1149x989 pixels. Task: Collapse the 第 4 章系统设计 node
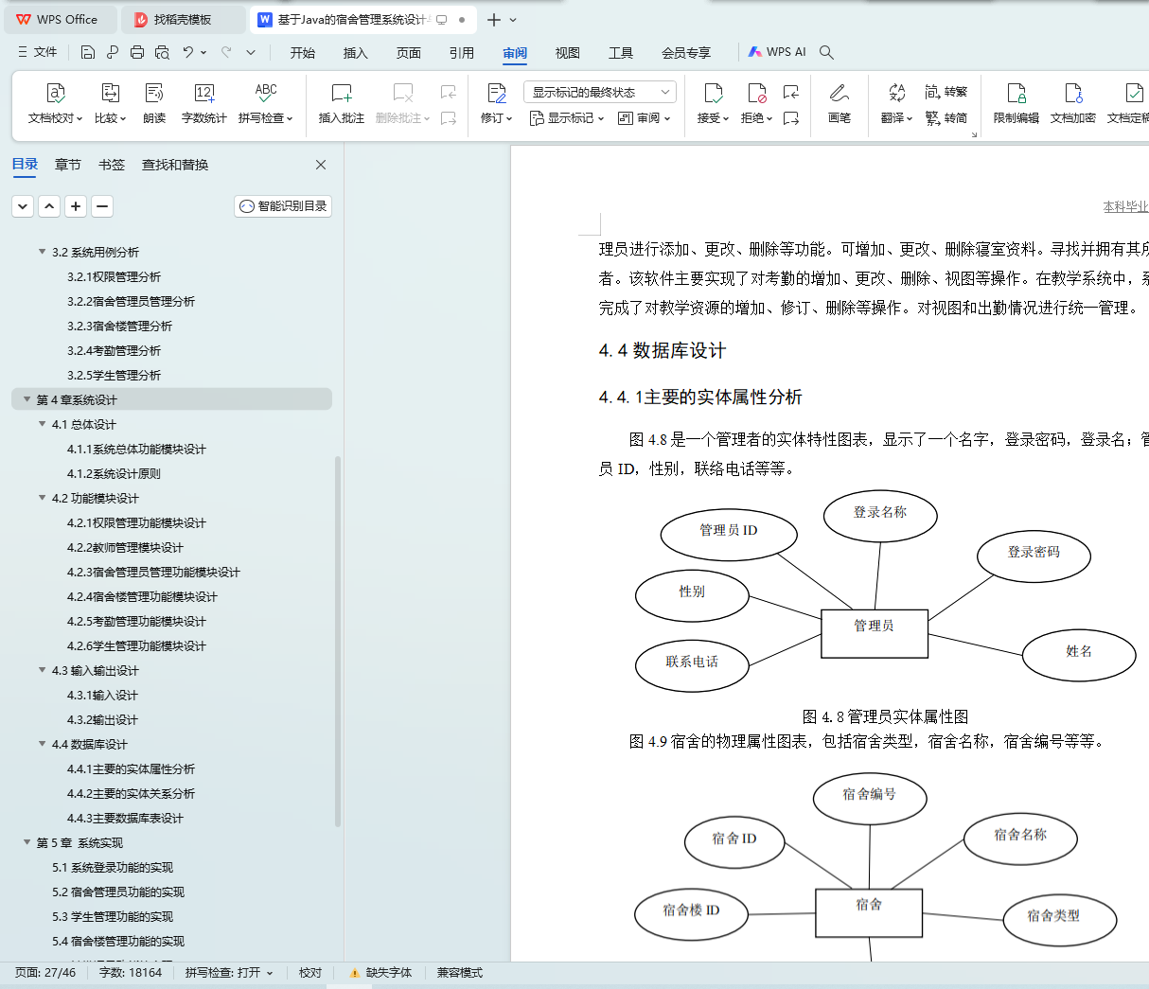[27, 399]
